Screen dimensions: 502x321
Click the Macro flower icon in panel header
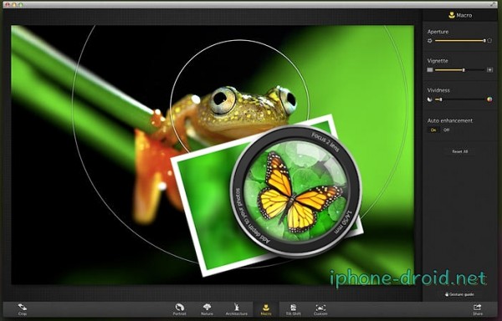click(452, 15)
